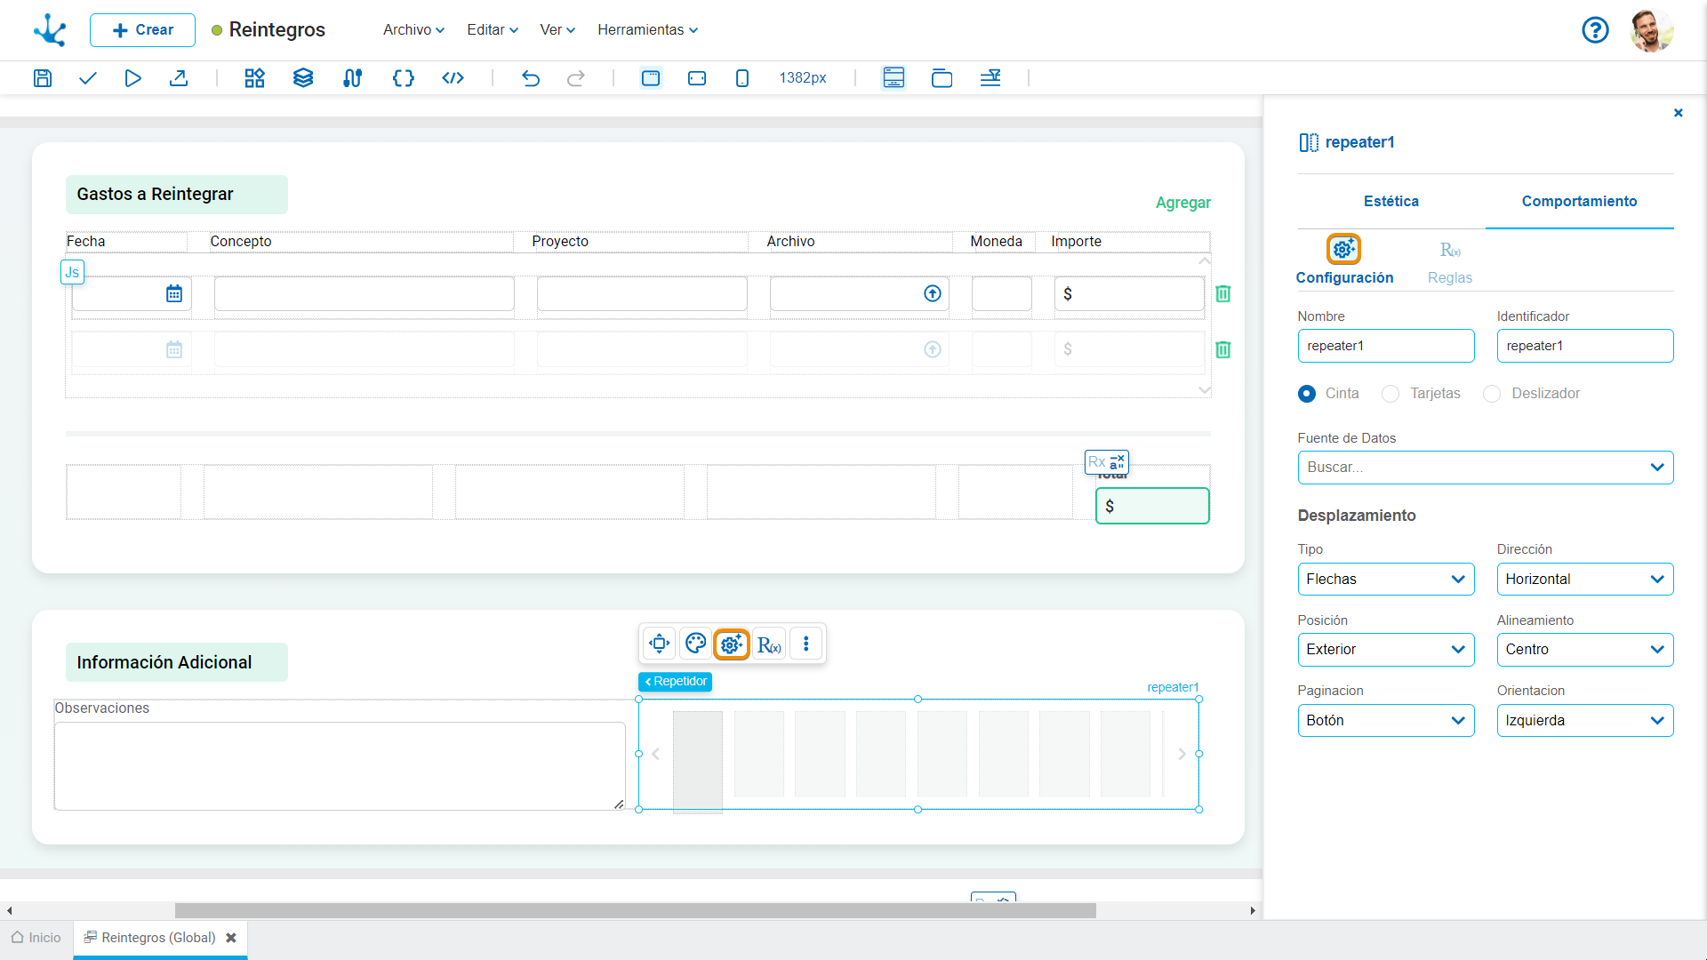The height and width of the screenshot is (960, 1707).
Task: Delete the first expense row with trash icon
Action: point(1223,293)
